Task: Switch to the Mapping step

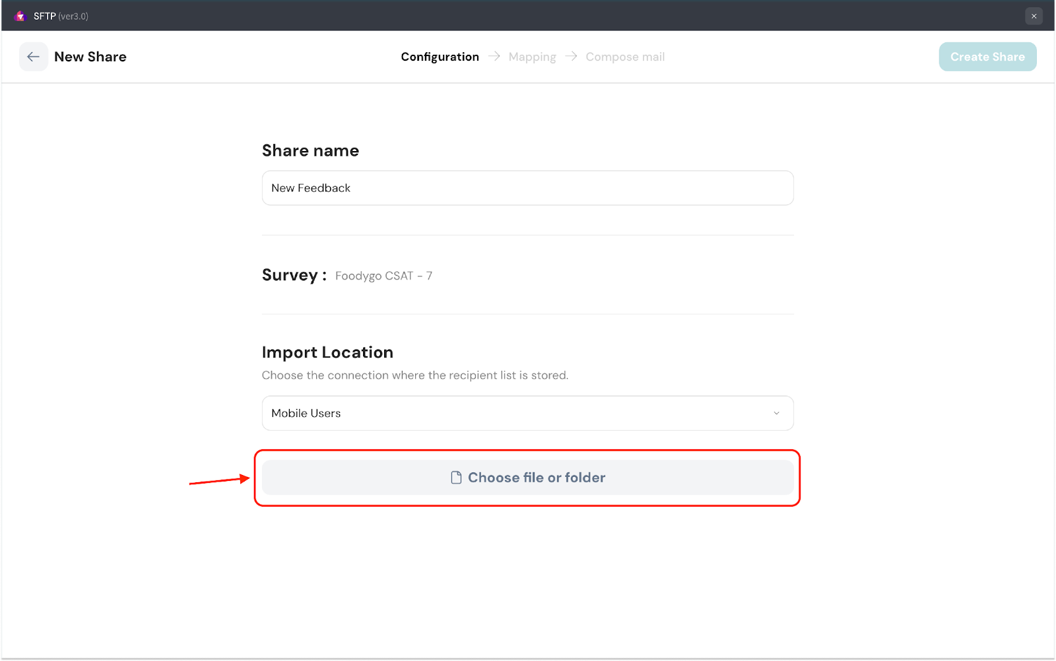Action: click(532, 57)
